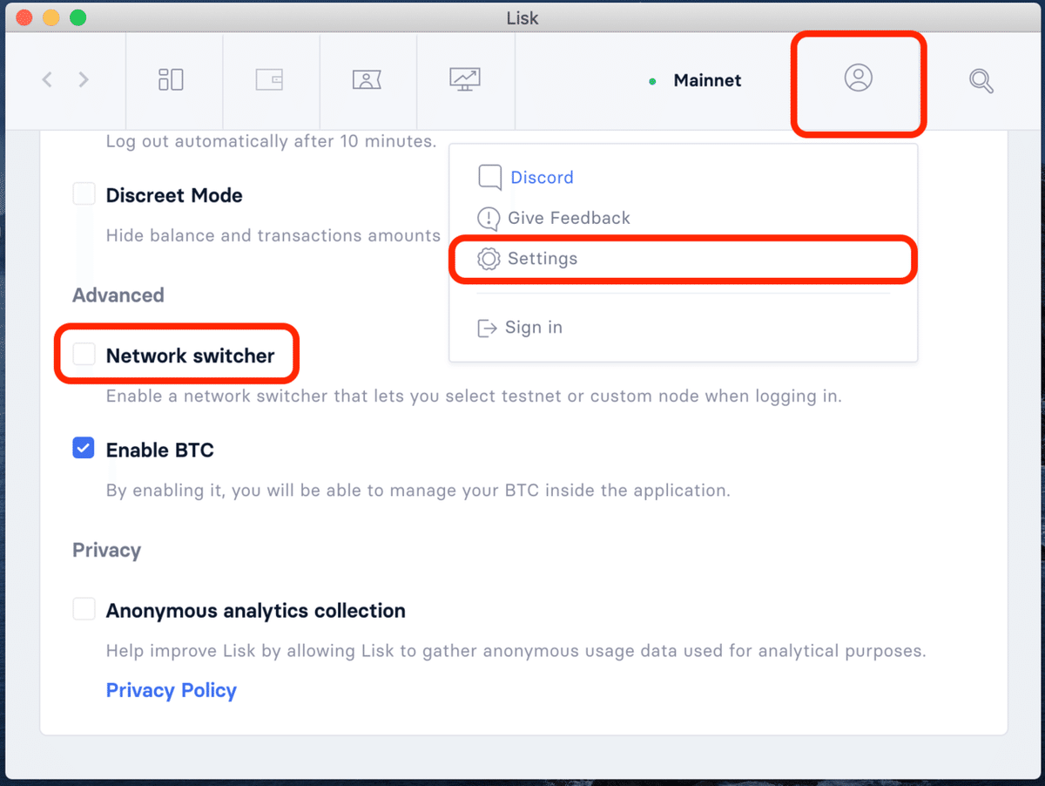Click the account profile icon
Image resolution: width=1045 pixels, height=786 pixels.
coord(858,78)
